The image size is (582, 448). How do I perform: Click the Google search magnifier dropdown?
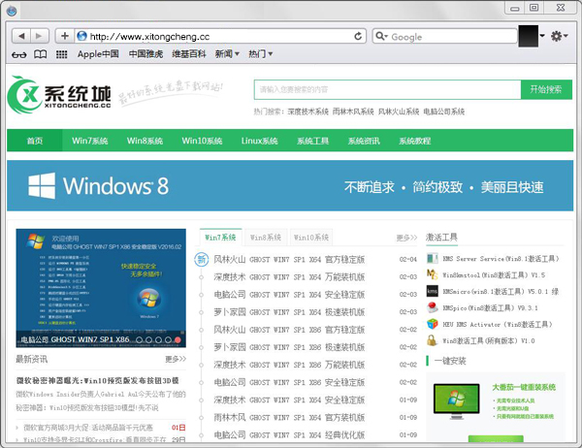[381, 36]
